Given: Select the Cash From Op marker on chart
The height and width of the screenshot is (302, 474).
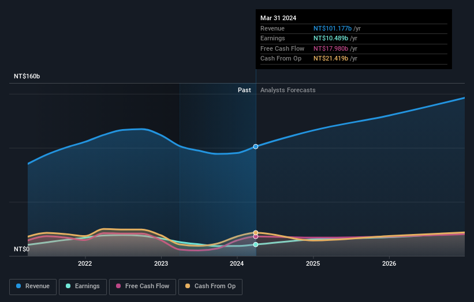Looking at the screenshot, I should click(x=256, y=233).
